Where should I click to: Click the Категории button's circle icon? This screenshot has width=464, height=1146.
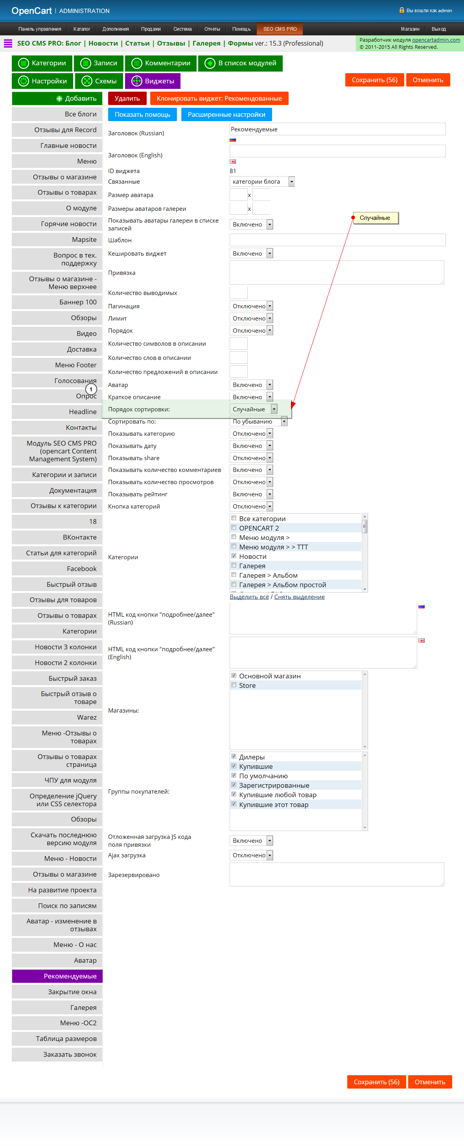click(23, 63)
